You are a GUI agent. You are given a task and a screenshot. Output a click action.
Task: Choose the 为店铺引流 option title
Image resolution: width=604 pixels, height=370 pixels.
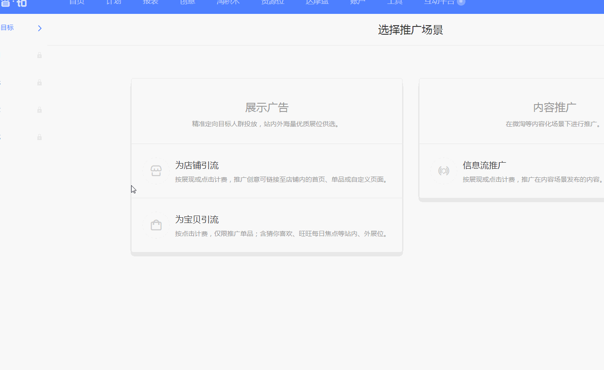click(197, 165)
